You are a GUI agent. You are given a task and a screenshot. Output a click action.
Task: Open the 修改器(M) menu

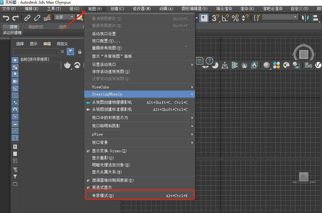pyautogui.click(x=142, y=9)
